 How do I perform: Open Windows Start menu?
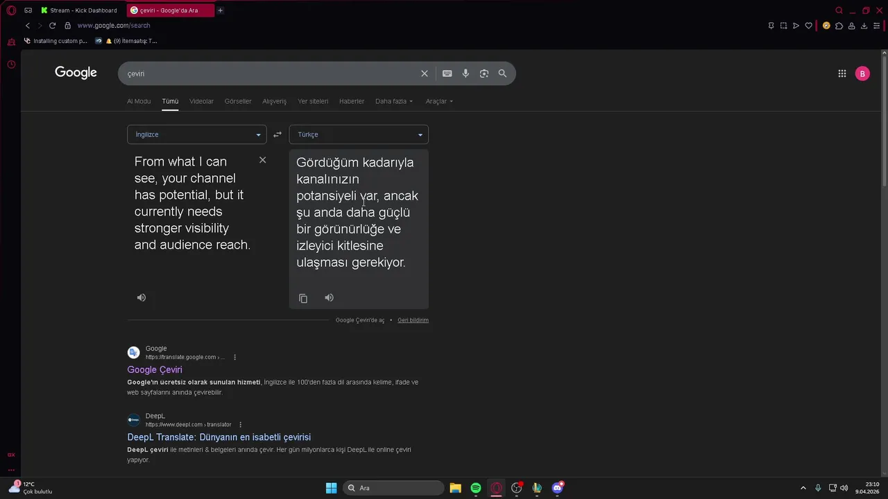(331, 488)
